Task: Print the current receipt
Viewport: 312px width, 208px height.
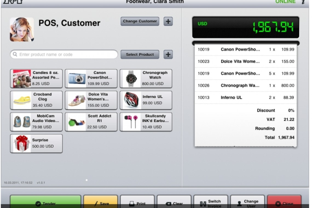Action: [137, 202]
